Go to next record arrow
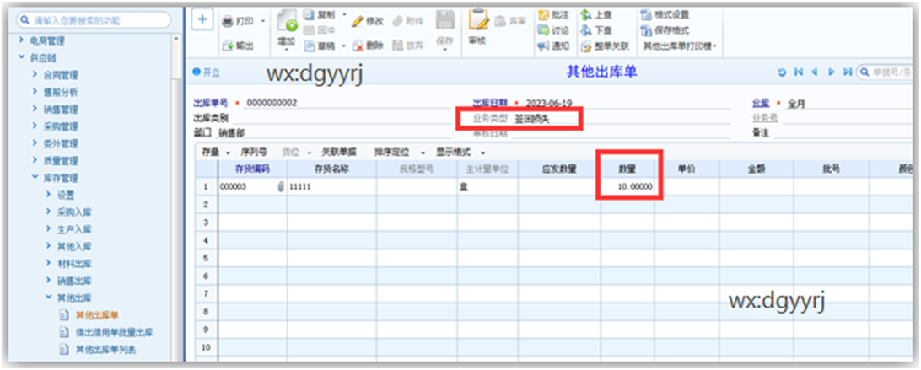Screen dimensions: 921x370 point(831,72)
